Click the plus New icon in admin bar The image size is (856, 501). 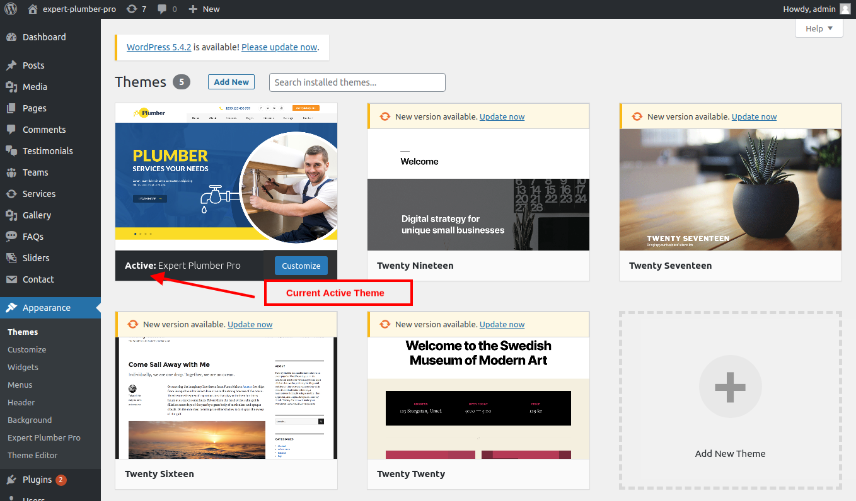[193, 9]
